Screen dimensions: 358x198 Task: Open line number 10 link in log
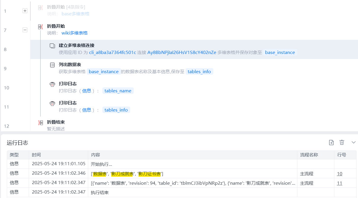point(339,174)
